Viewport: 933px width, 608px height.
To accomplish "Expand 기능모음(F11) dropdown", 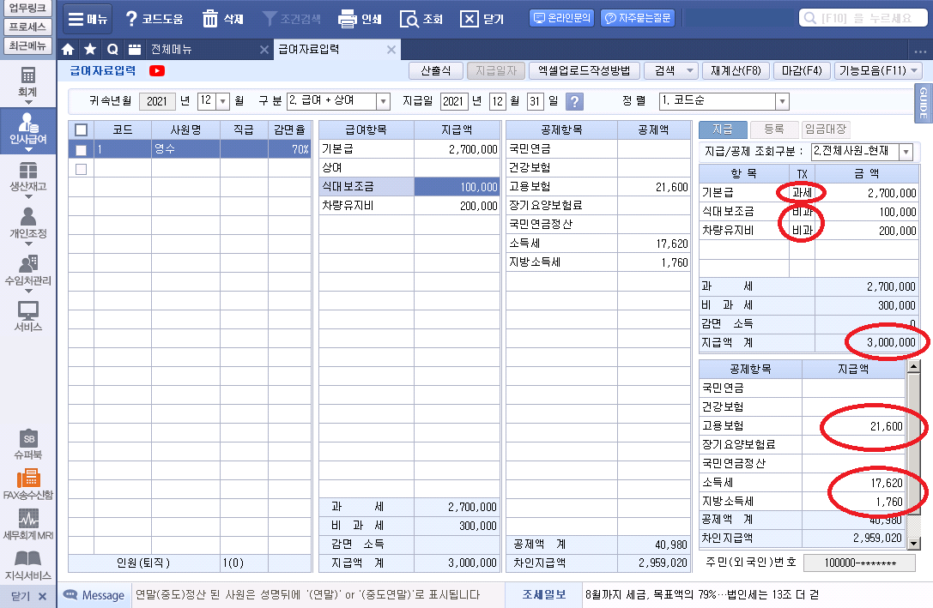I will coord(915,70).
